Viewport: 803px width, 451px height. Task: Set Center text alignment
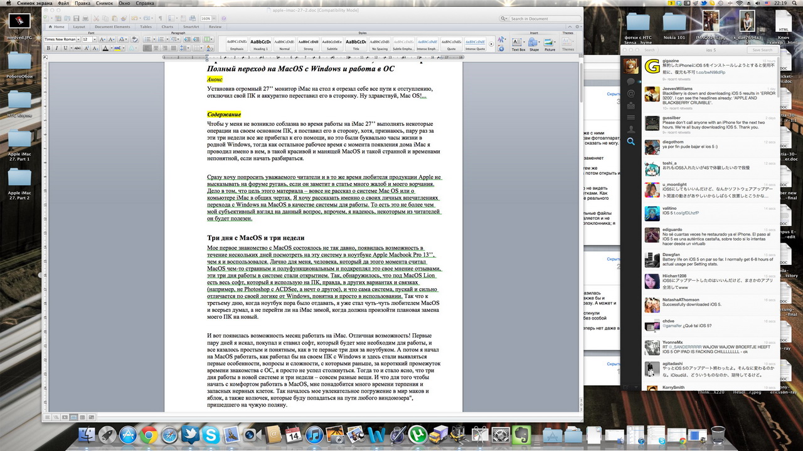click(156, 48)
